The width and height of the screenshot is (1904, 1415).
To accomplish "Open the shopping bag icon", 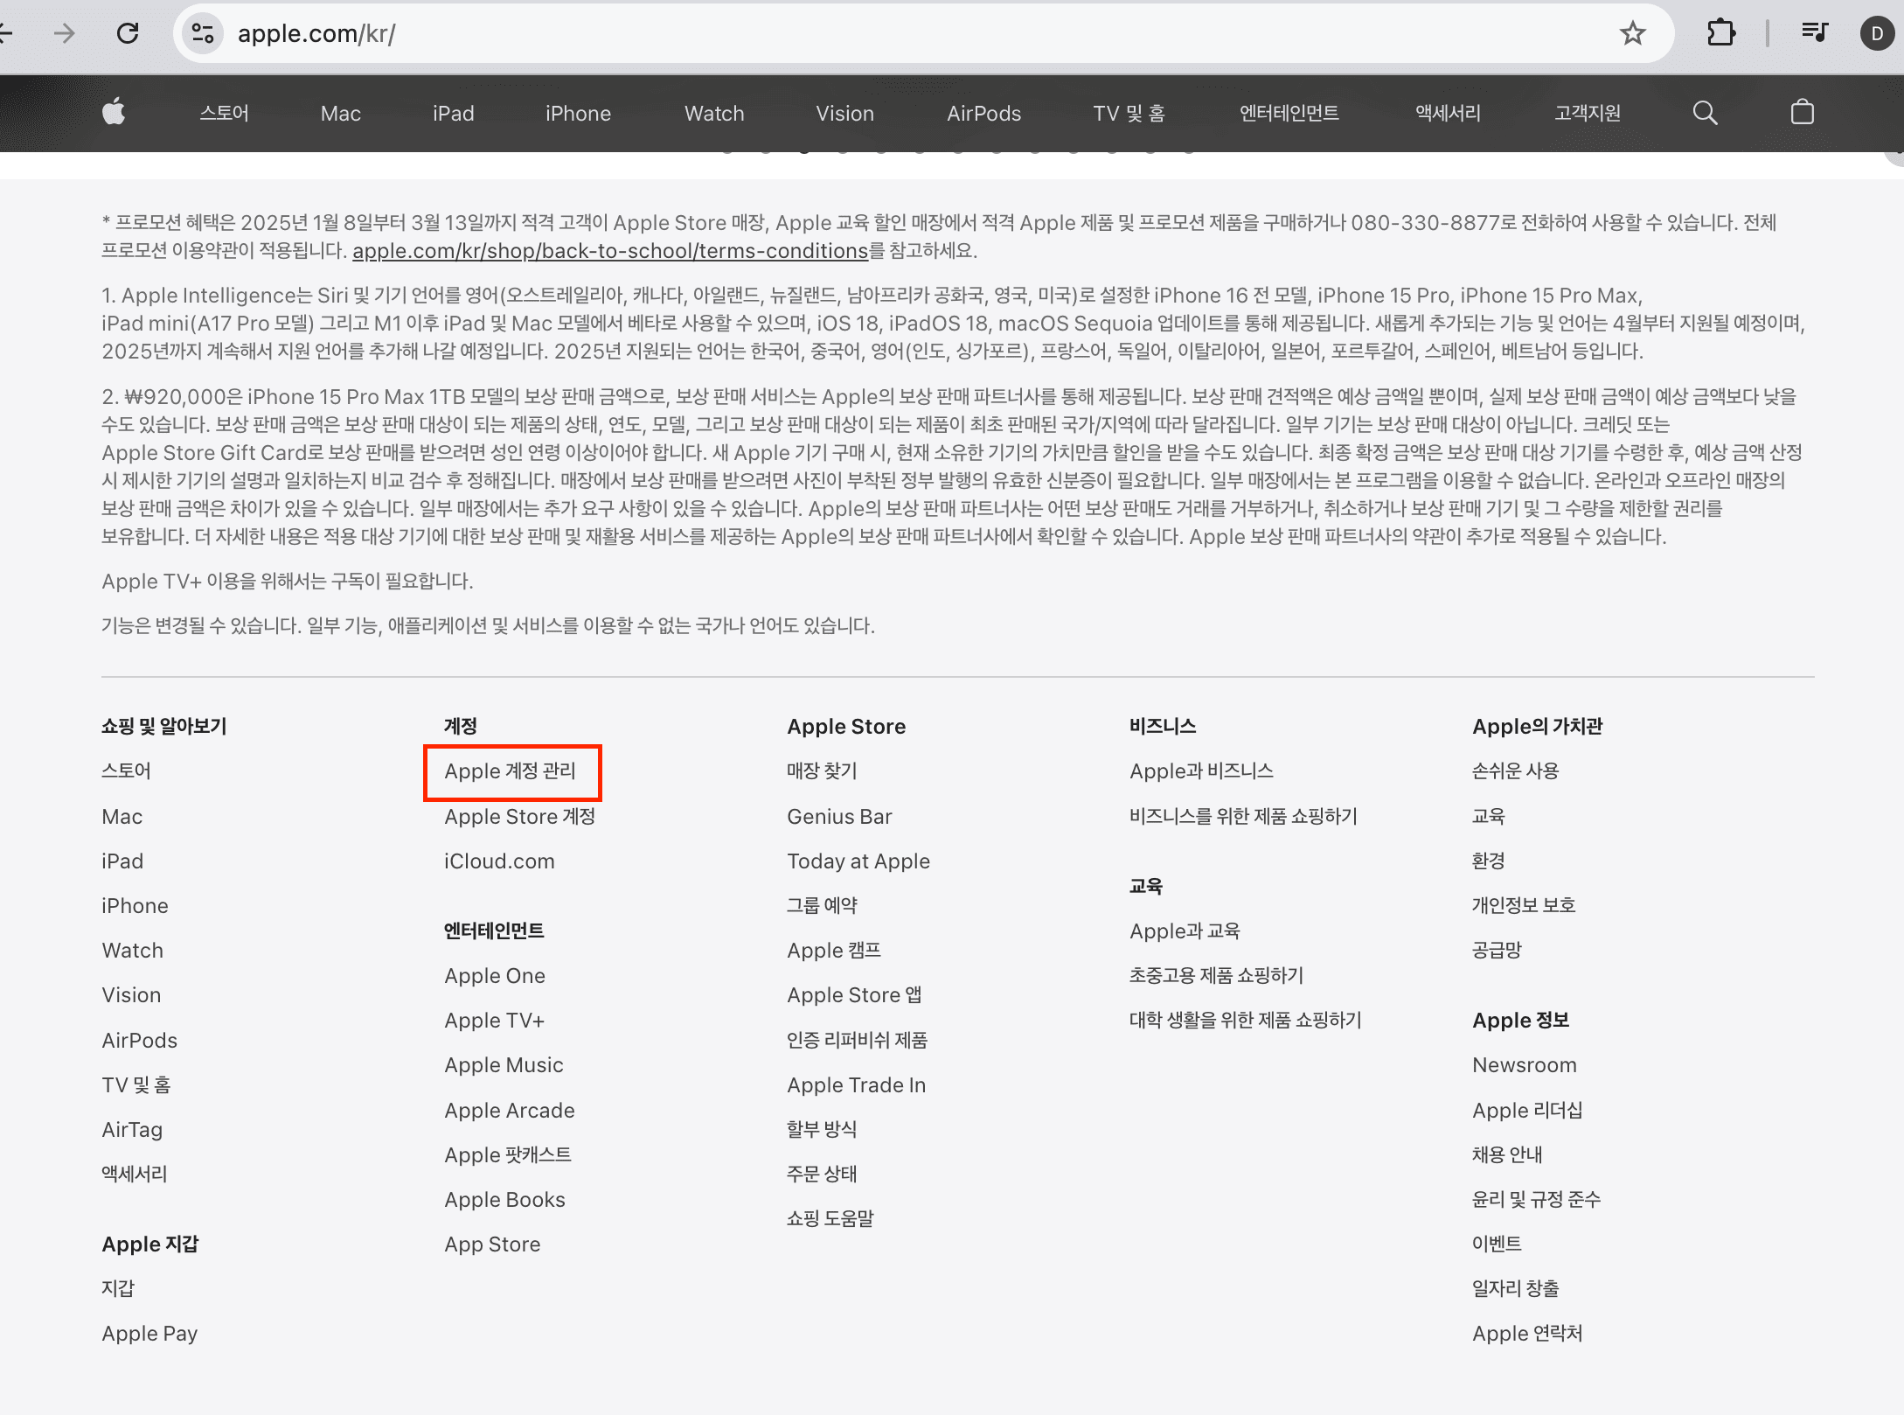I will (x=1802, y=113).
